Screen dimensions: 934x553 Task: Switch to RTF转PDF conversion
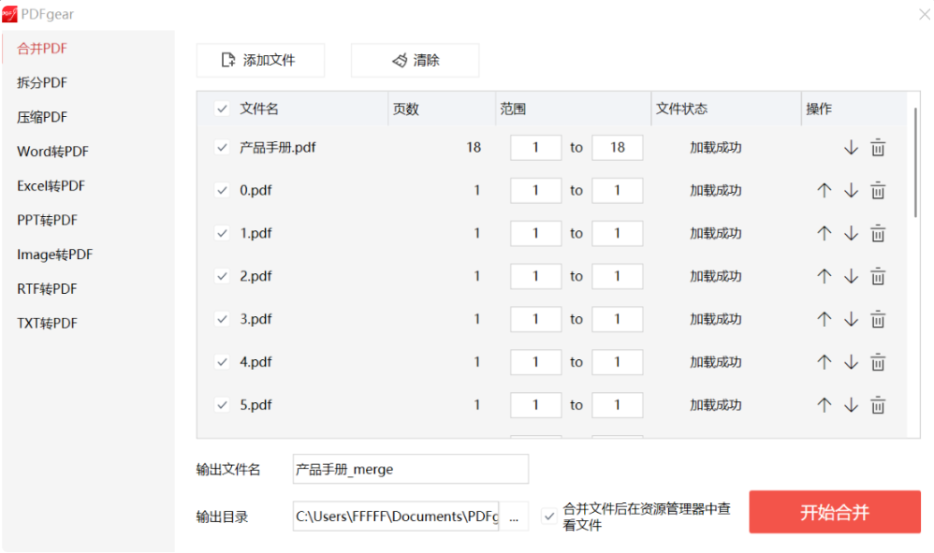point(48,289)
